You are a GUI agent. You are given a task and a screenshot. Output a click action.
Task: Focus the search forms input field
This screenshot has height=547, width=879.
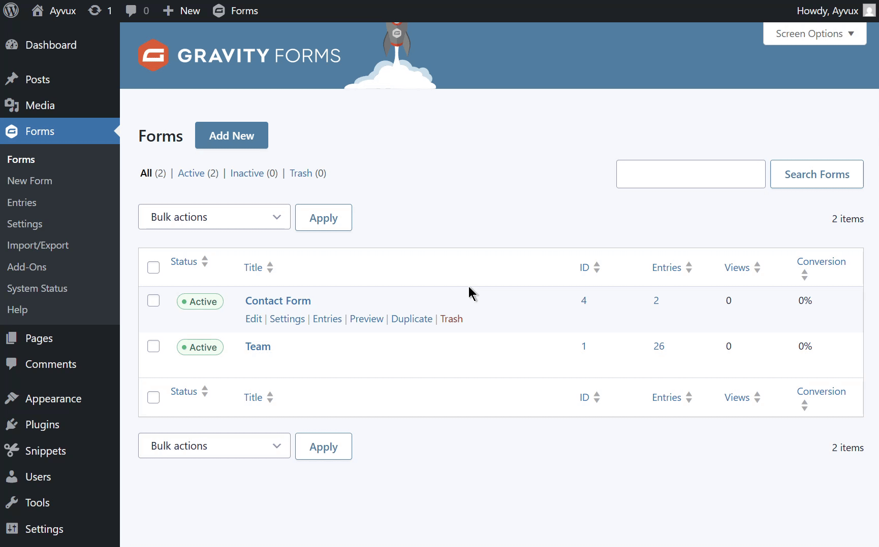(691, 174)
